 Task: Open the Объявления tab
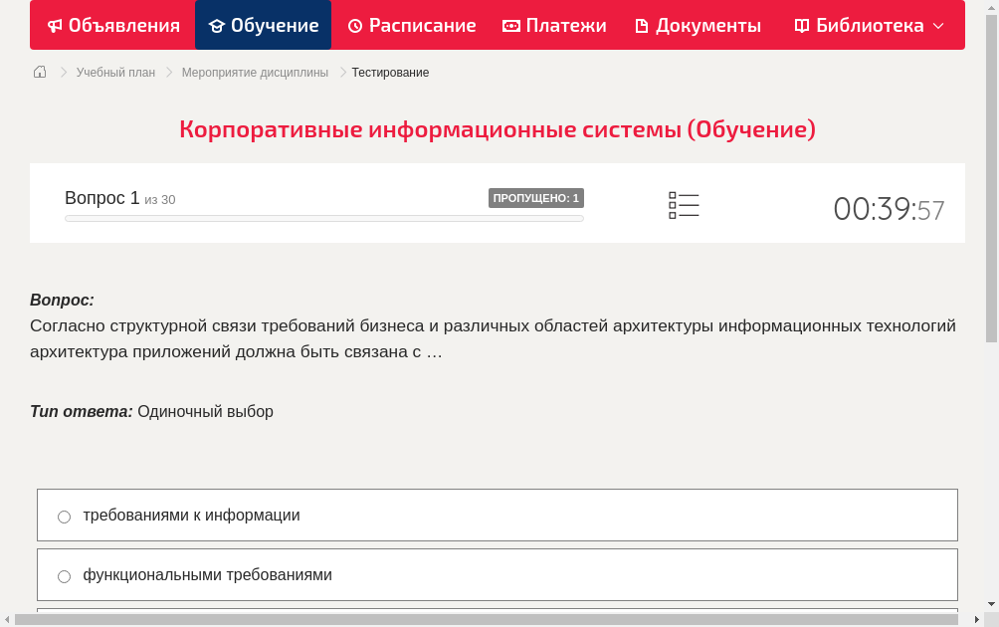113,26
